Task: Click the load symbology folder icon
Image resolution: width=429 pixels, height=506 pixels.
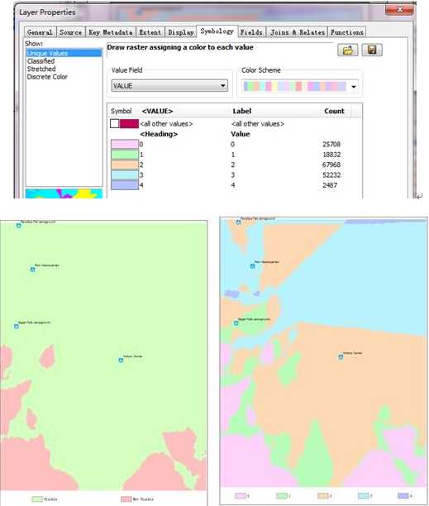Action: pos(348,50)
